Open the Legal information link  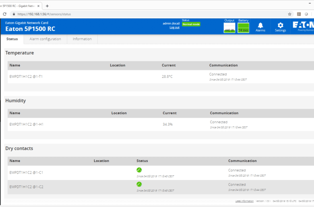(x=244, y=201)
